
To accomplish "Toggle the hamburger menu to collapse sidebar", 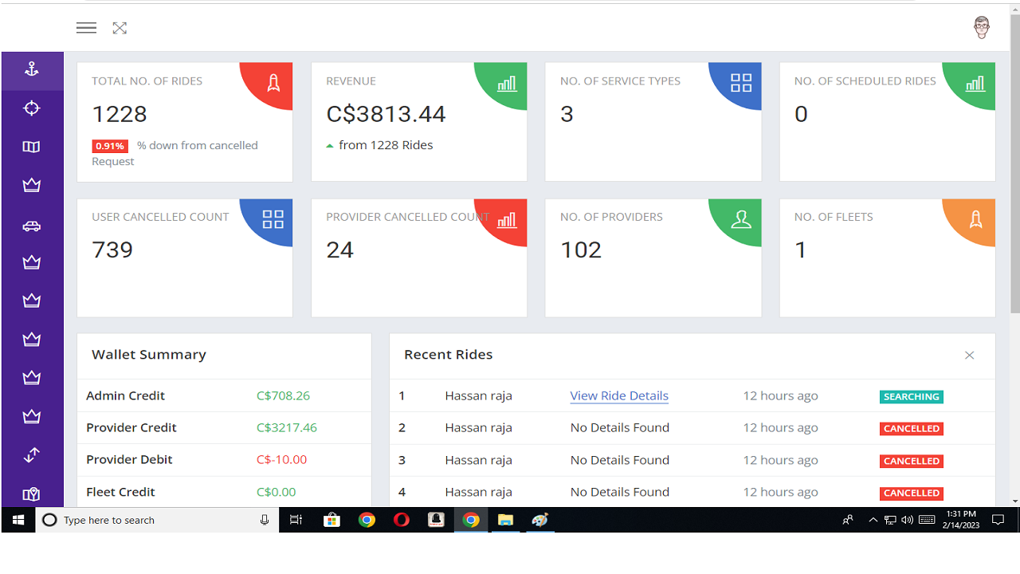I will pyautogui.click(x=86, y=27).
